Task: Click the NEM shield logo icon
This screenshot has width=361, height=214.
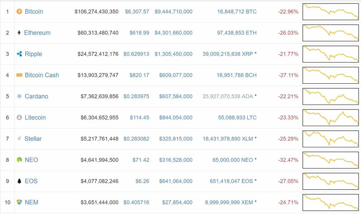Action: (x=19, y=202)
